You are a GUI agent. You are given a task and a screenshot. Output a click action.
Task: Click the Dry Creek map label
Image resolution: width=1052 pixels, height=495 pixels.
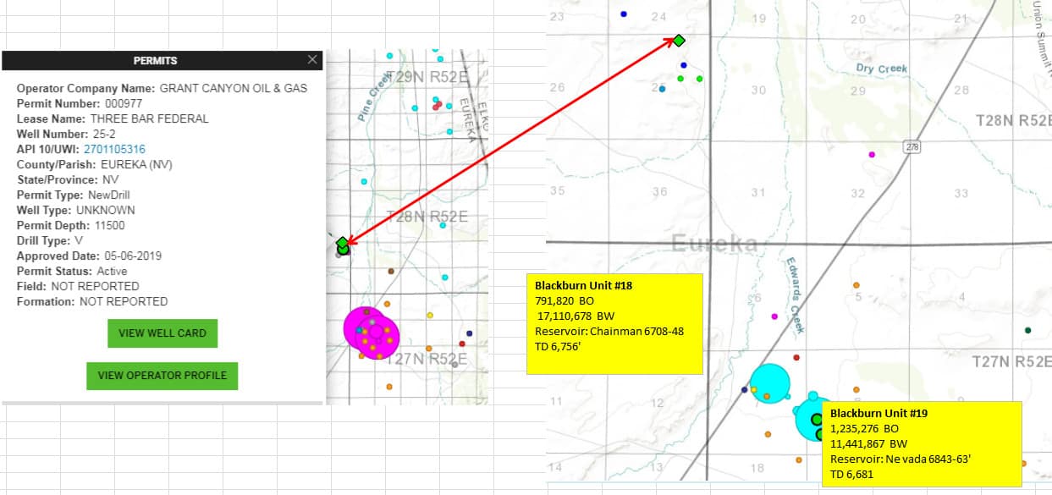[881, 69]
